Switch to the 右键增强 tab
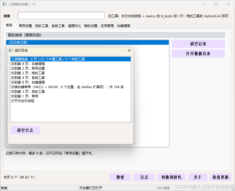235x191 pixels. pos(123,26)
